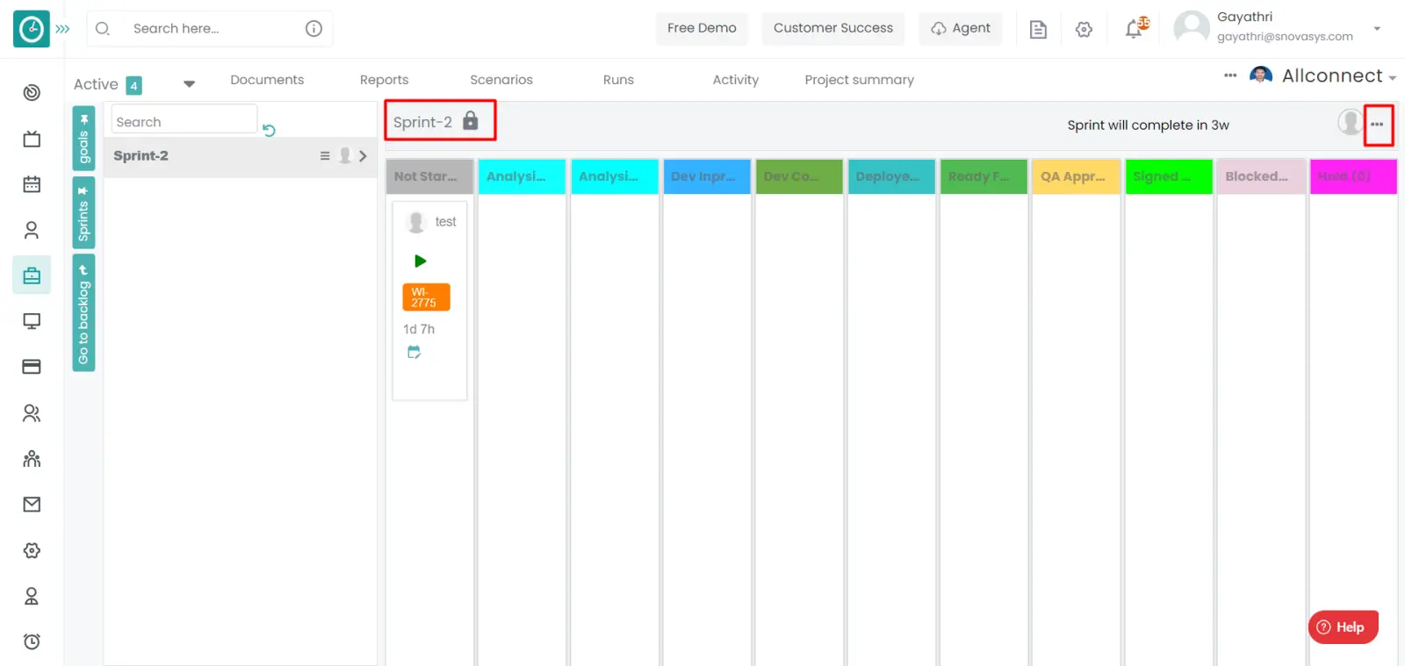
Task: Open the Active status dropdown arrow
Action: (x=189, y=84)
